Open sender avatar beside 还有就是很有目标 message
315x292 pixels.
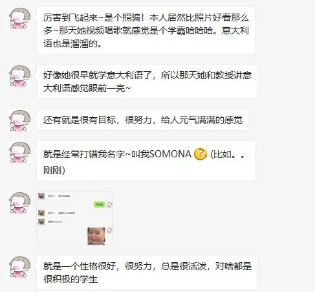(x=19, y=120)
